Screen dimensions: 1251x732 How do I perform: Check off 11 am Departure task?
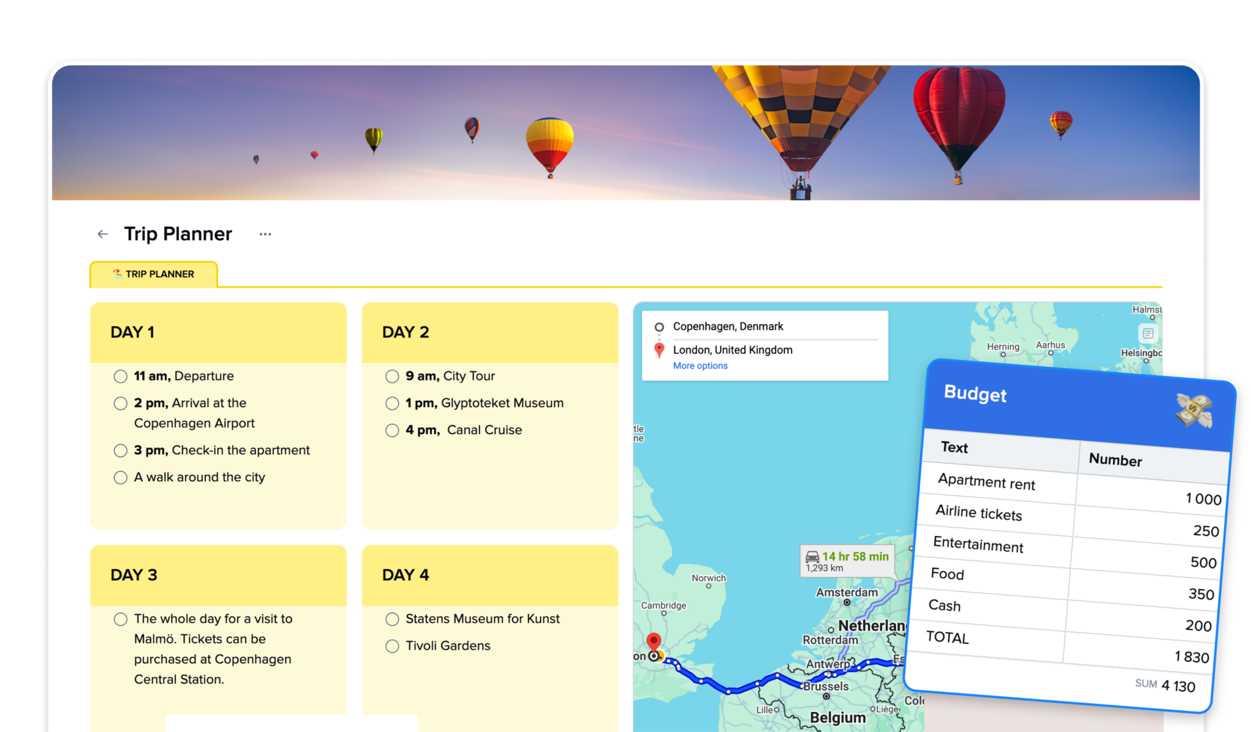pos(120,376)
